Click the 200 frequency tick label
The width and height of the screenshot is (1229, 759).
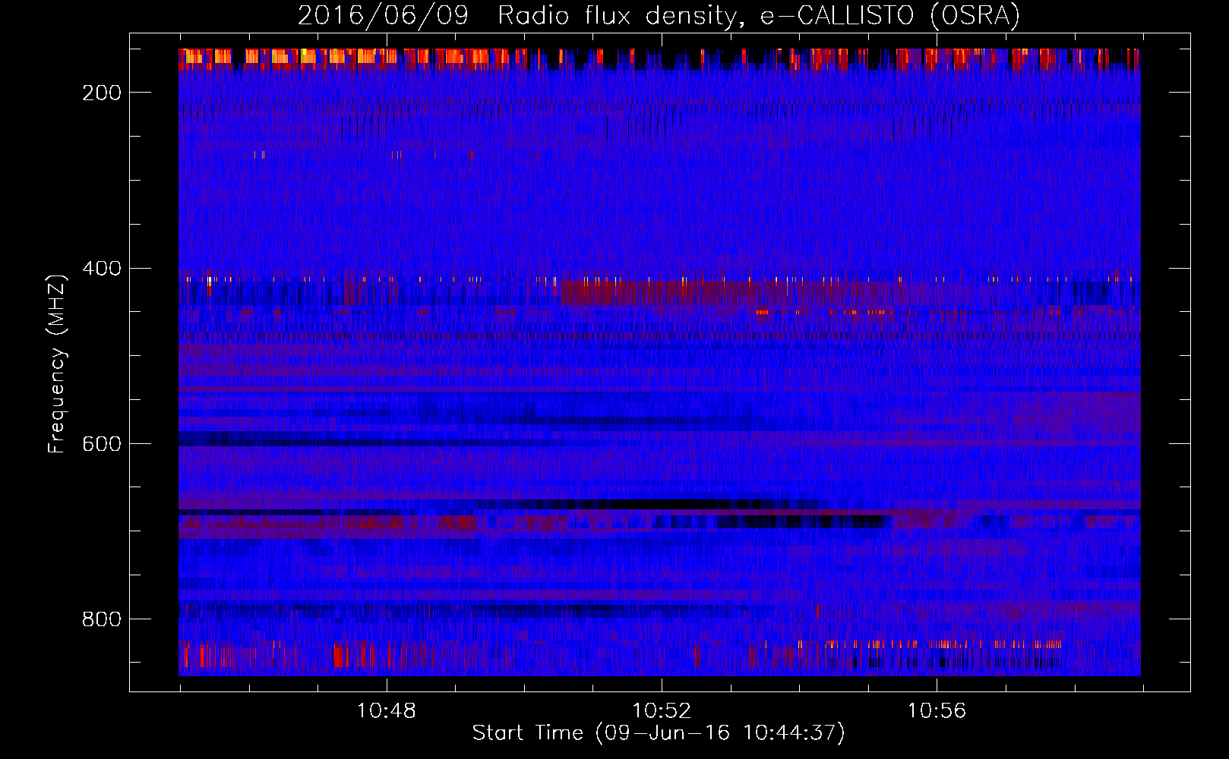tap(102, 93)
